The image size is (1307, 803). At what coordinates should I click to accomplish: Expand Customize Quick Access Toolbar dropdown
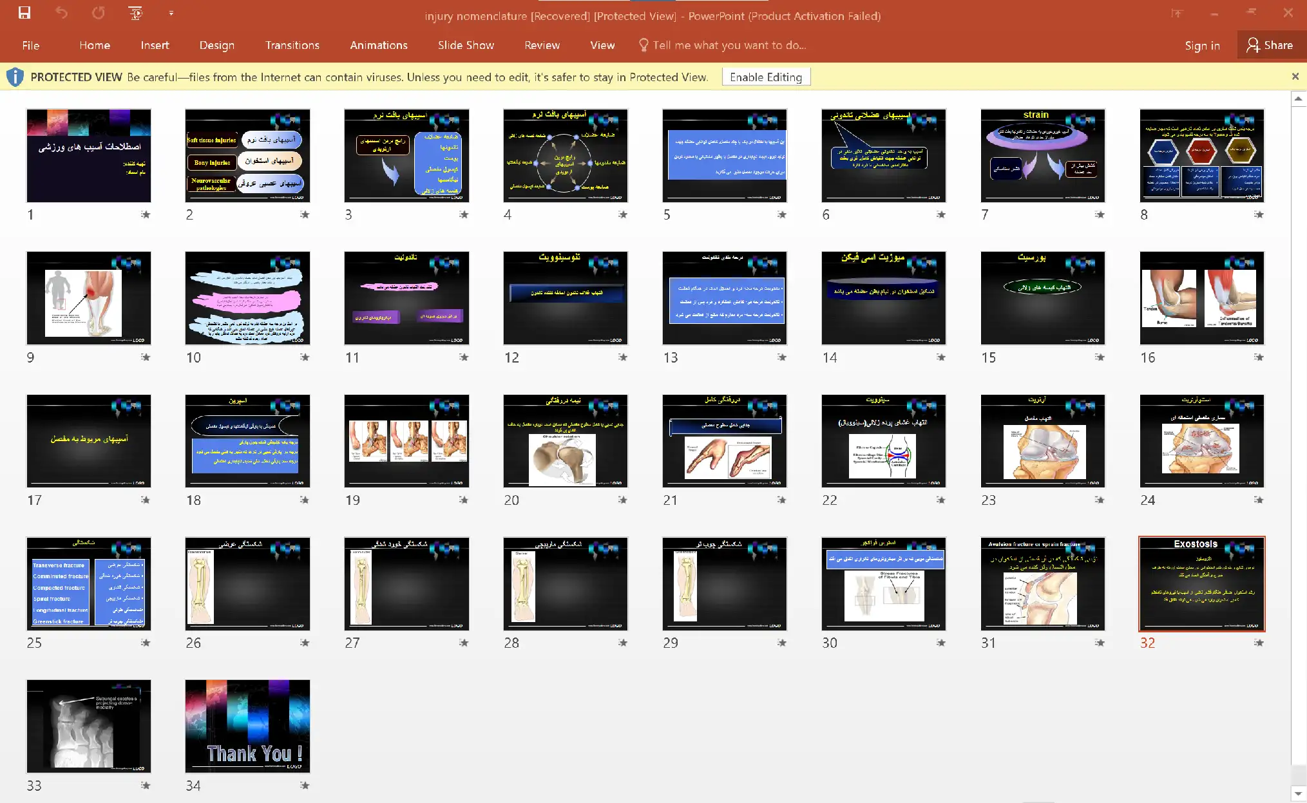171,13
